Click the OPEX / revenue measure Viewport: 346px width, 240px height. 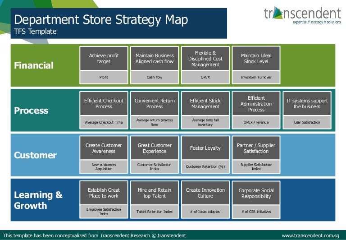(x=256, y=122)
